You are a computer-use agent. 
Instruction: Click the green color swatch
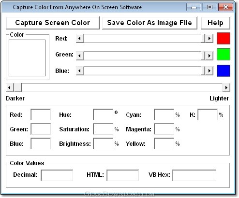[x=224, y=55]
